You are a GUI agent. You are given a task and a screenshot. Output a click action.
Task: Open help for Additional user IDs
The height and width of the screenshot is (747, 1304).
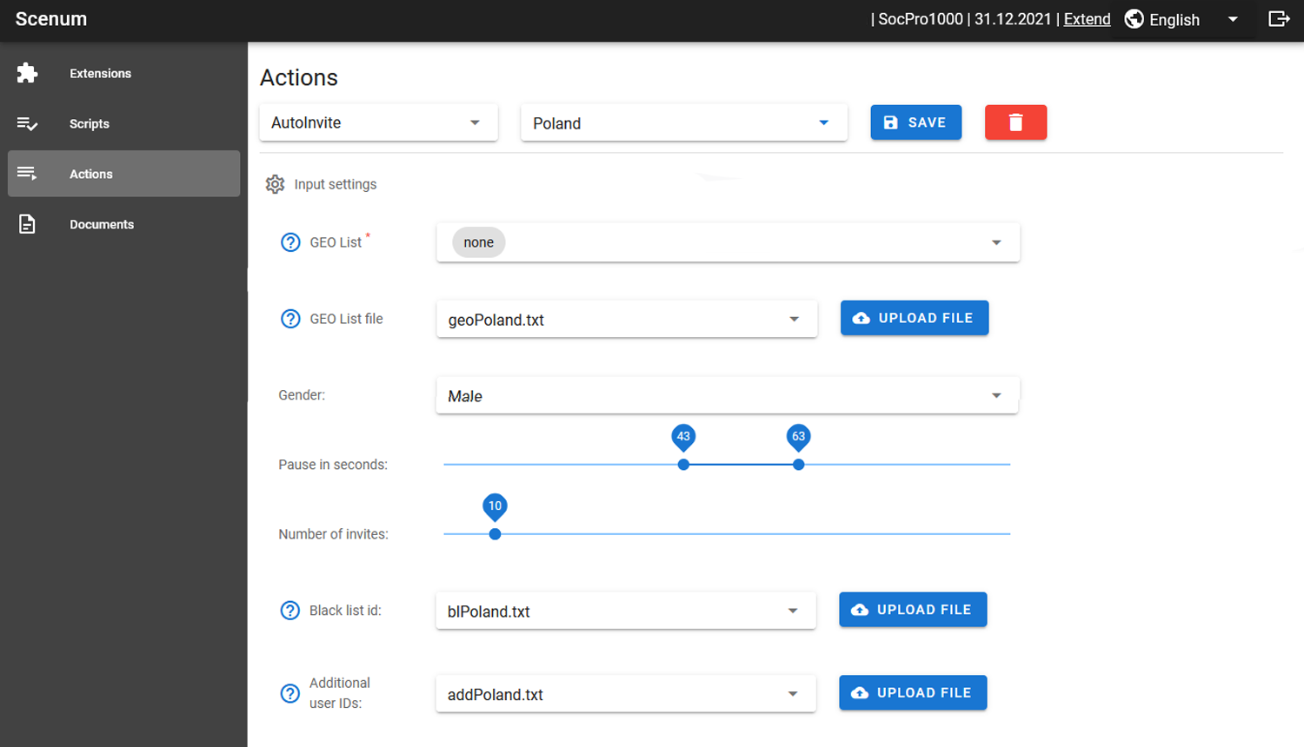click(290, 693)
